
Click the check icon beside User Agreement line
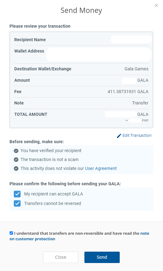(x=16, y=168)
